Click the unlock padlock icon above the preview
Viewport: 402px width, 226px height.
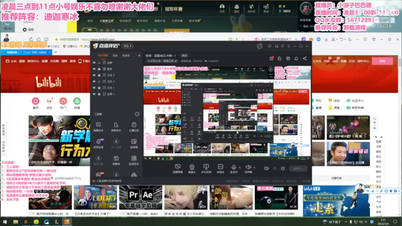279,58
